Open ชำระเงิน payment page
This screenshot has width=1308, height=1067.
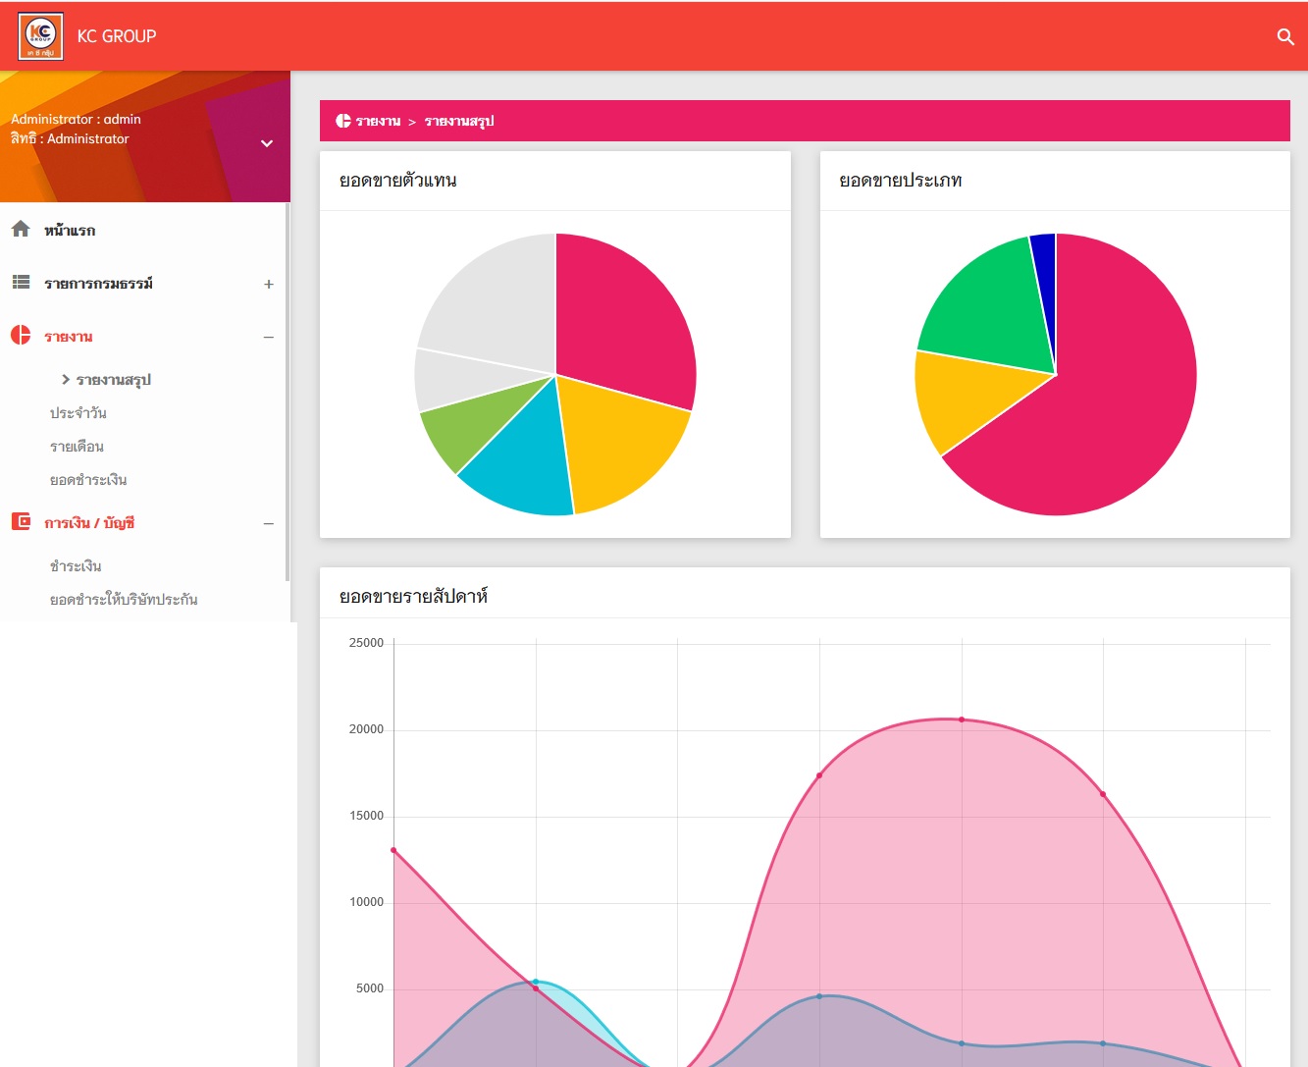[x=76, y=566]
